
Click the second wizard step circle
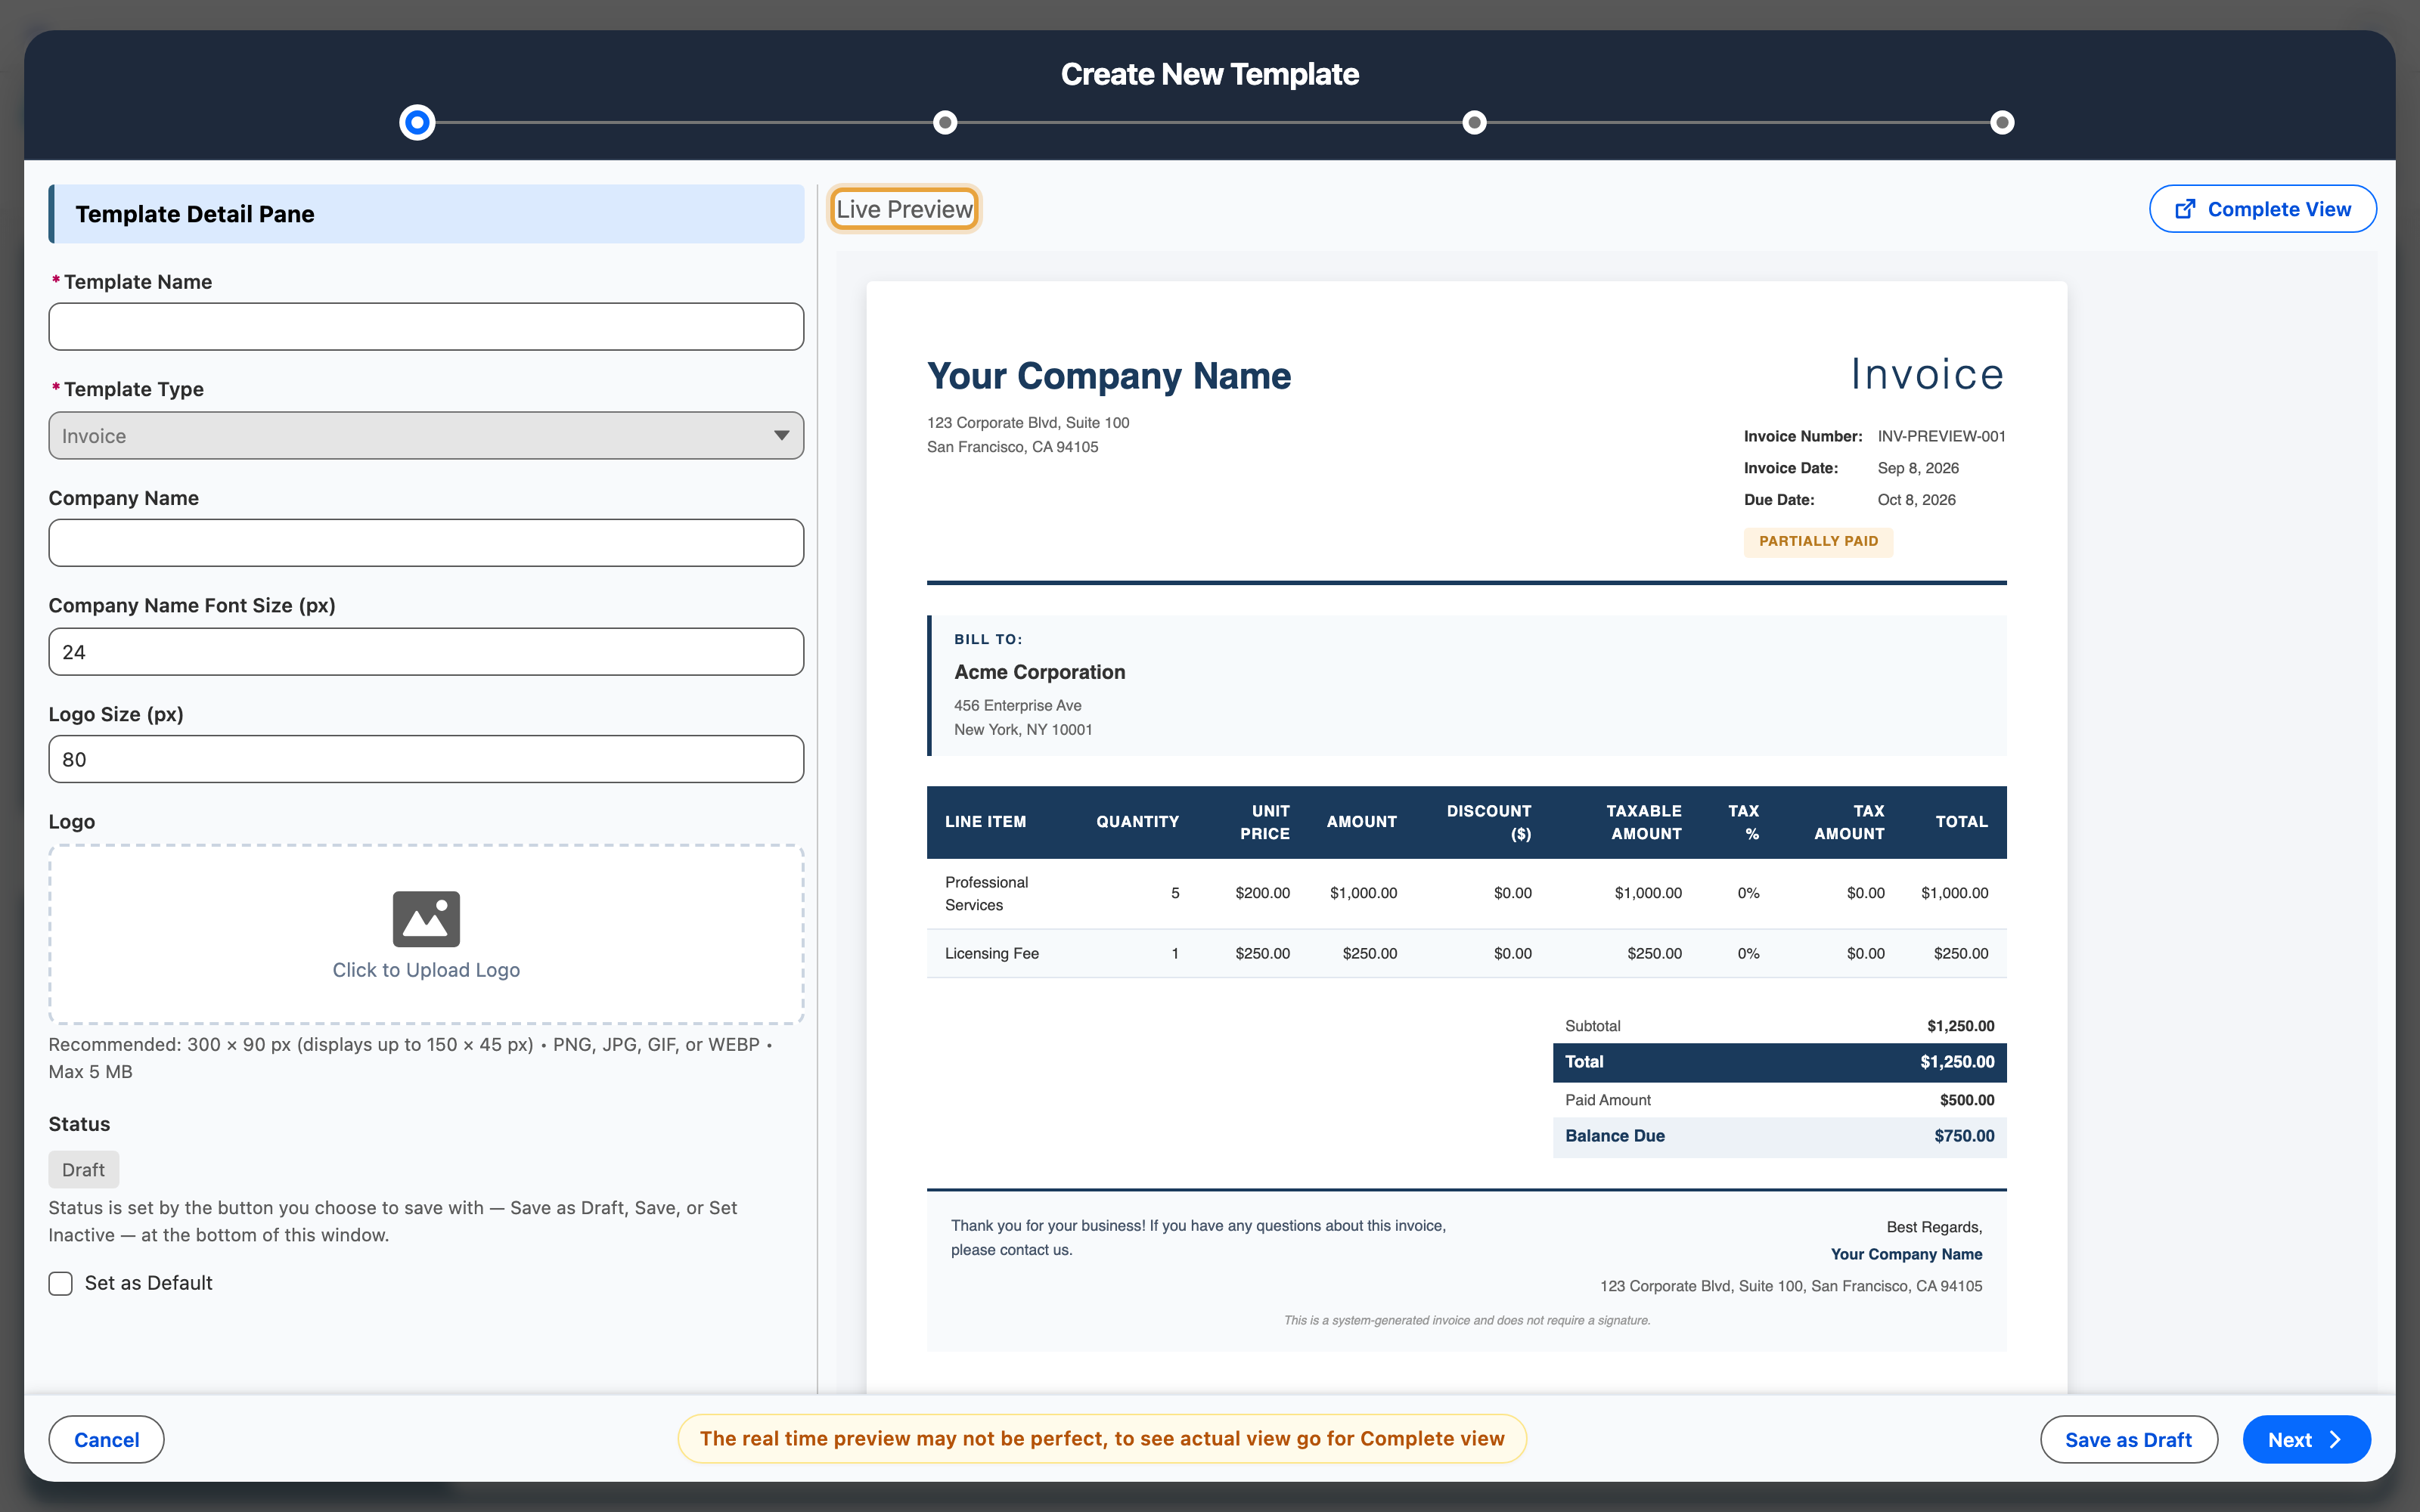(945, 123)
